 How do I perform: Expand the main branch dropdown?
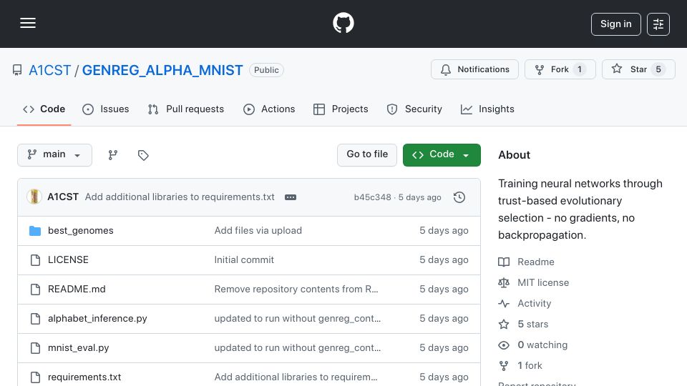55,155
